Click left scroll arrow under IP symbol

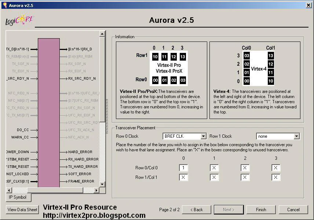coord(9,190)
